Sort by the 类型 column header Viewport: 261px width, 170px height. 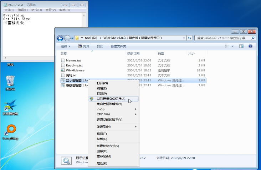pos(172,53)
